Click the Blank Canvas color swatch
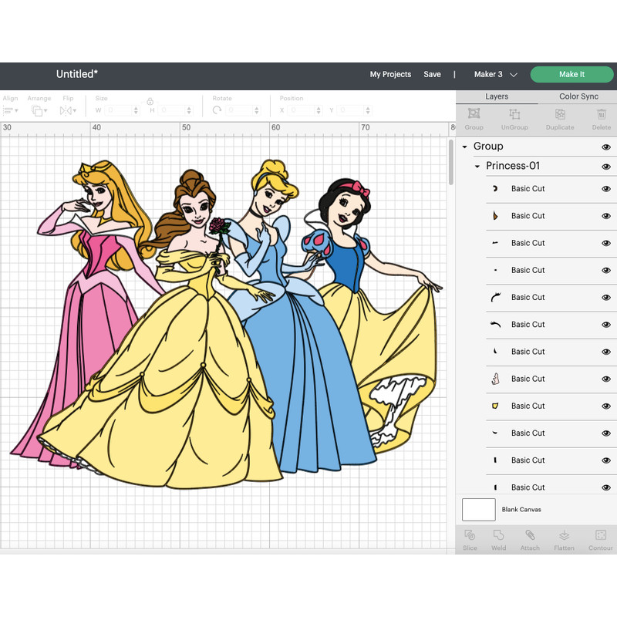This screenshot has height=617, width=617. 478,510
